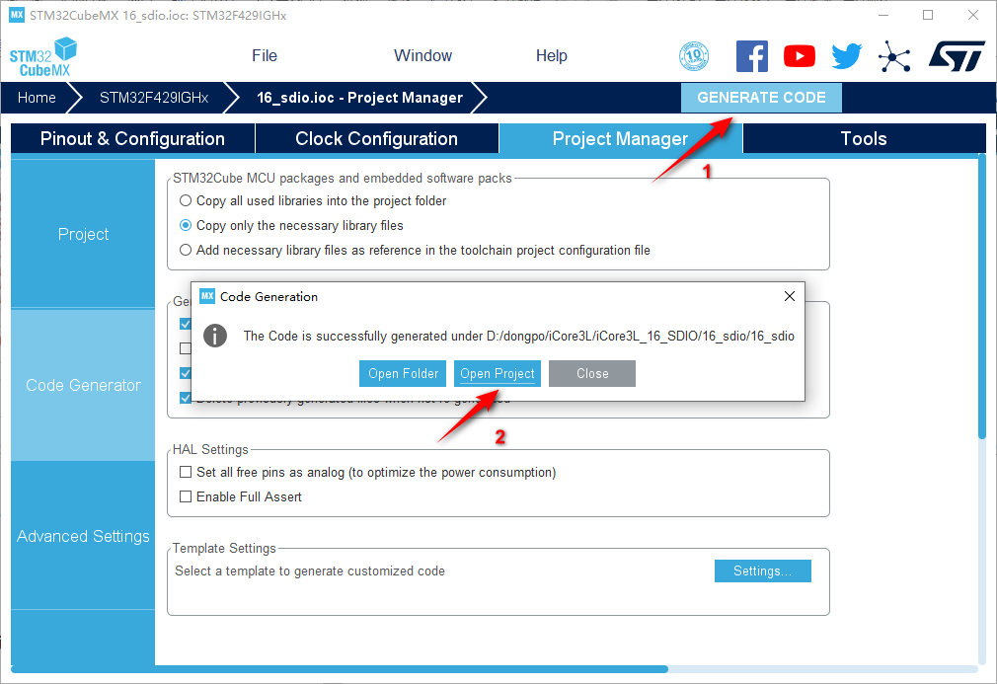This screenshot has width=997, height=684.
Task: Switch to Pinout & Configuration tab
Action: (132, 139)
